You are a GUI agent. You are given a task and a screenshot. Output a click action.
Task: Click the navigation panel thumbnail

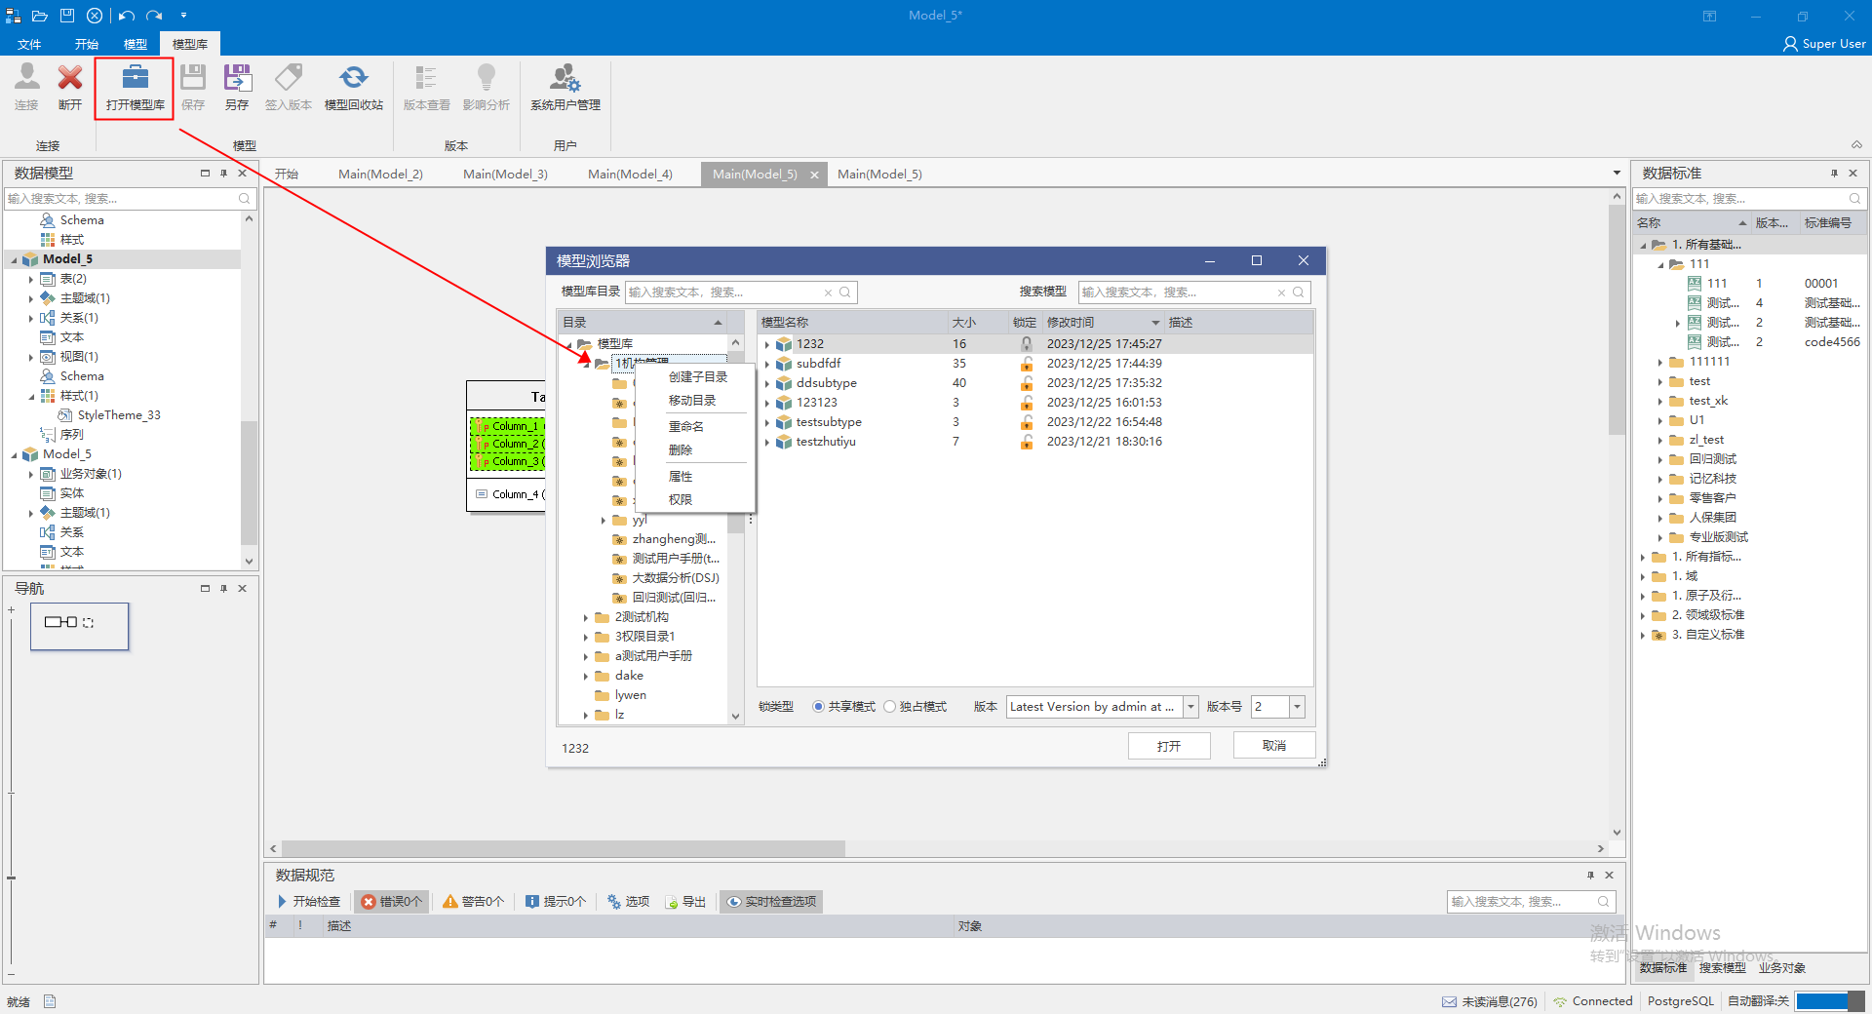pos(79,626)
